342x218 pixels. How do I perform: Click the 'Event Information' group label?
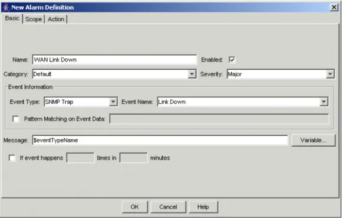point(30,87)
